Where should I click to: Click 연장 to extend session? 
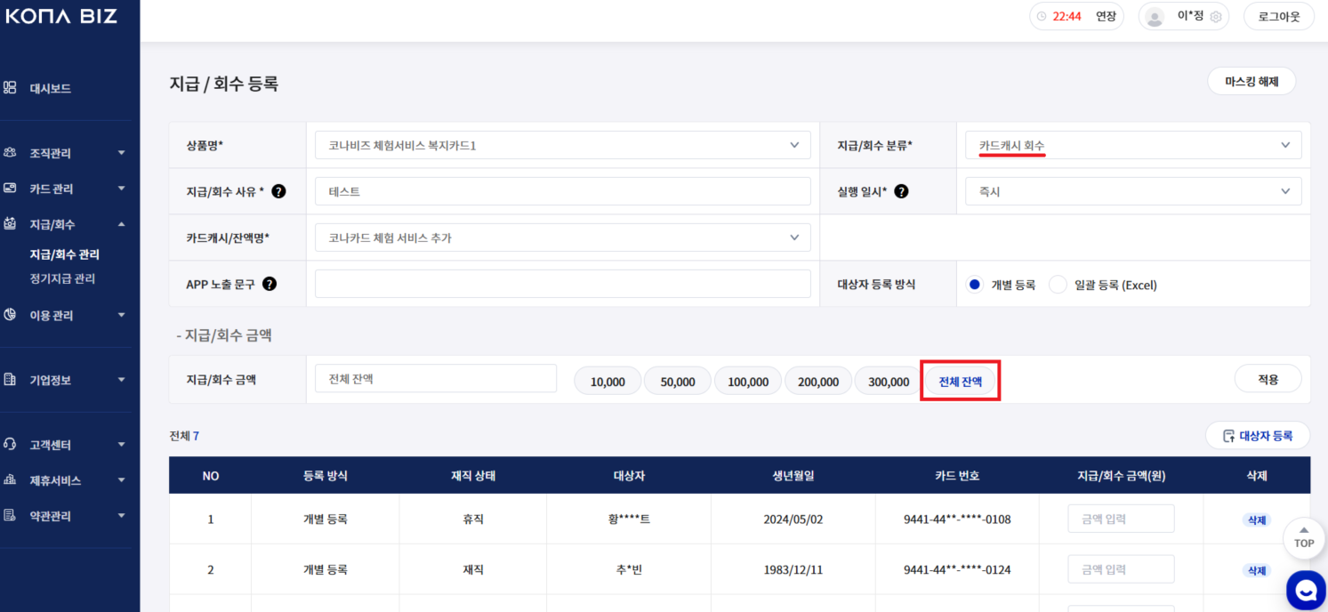[x=1106, y=16]
